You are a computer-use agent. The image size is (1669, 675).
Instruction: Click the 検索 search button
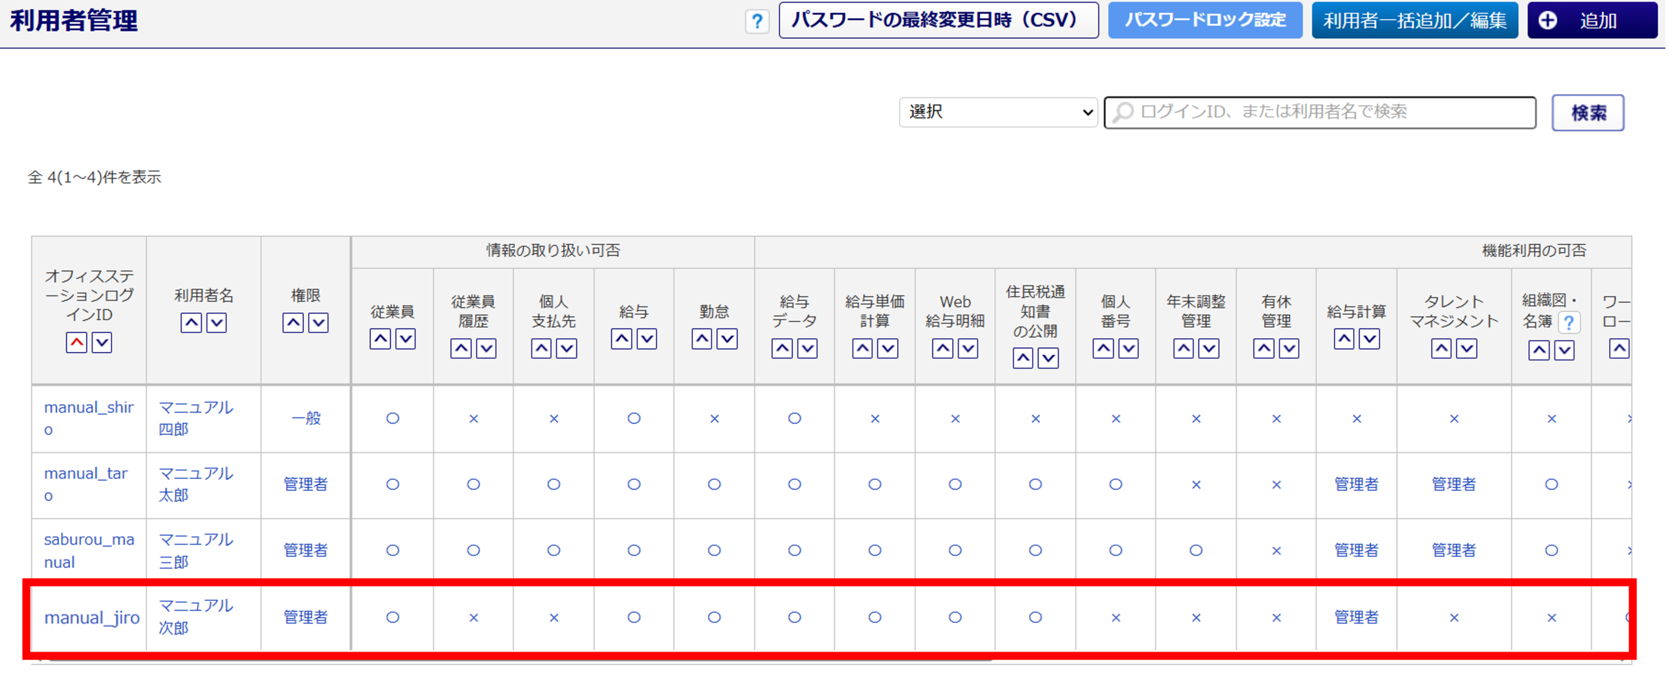point(1588,113)
